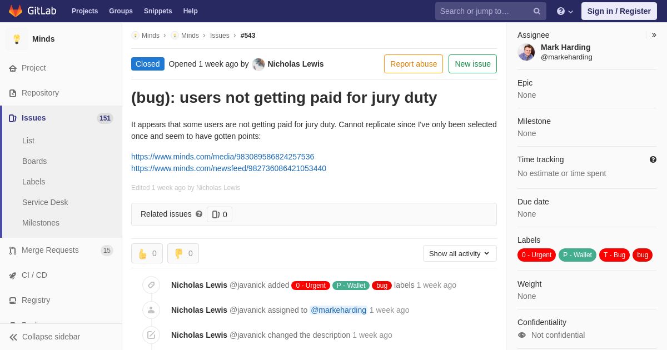Open the minds.com newsfeed link
This screenshot has width=667, height=350.
point(228,168)
